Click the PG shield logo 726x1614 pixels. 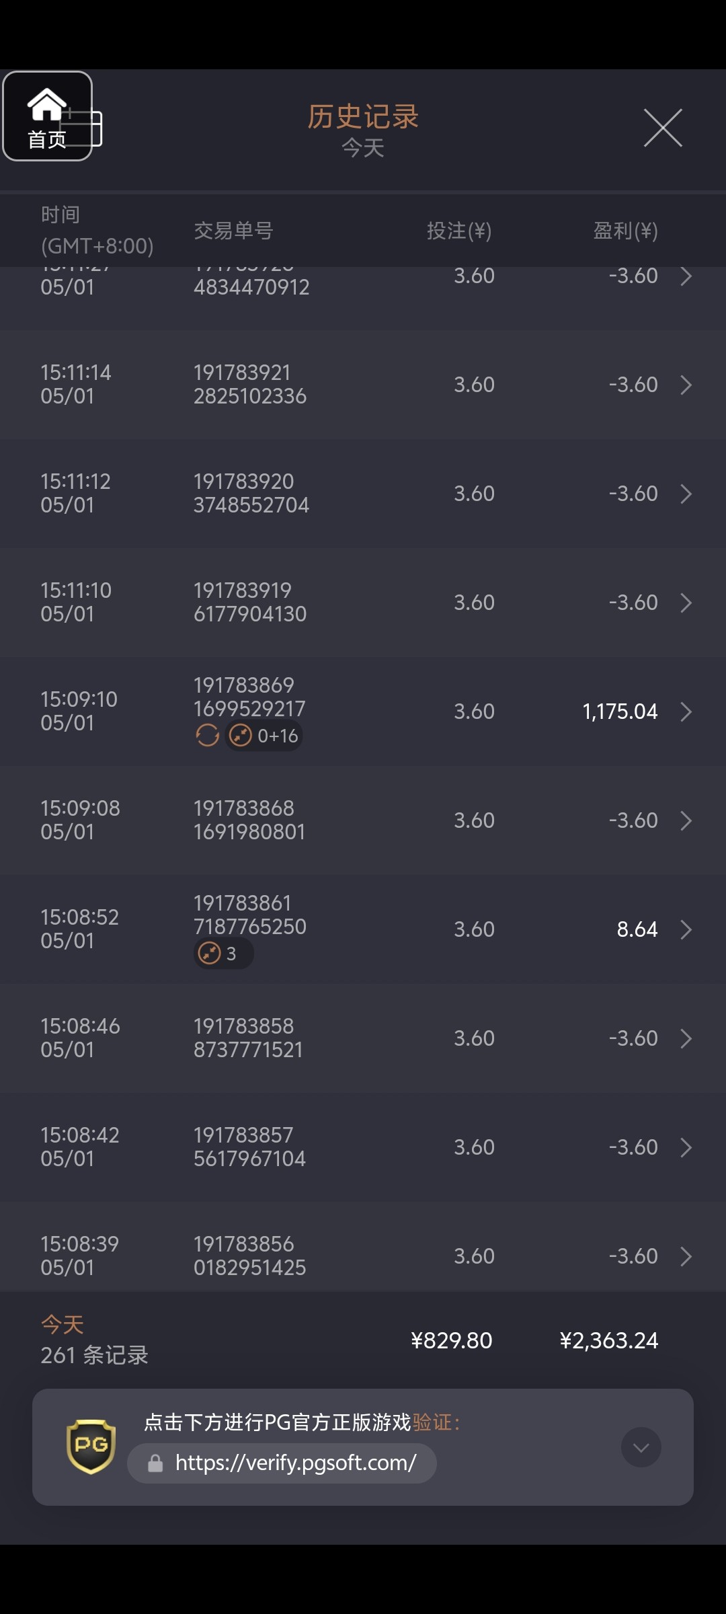tap(91, 1446)
